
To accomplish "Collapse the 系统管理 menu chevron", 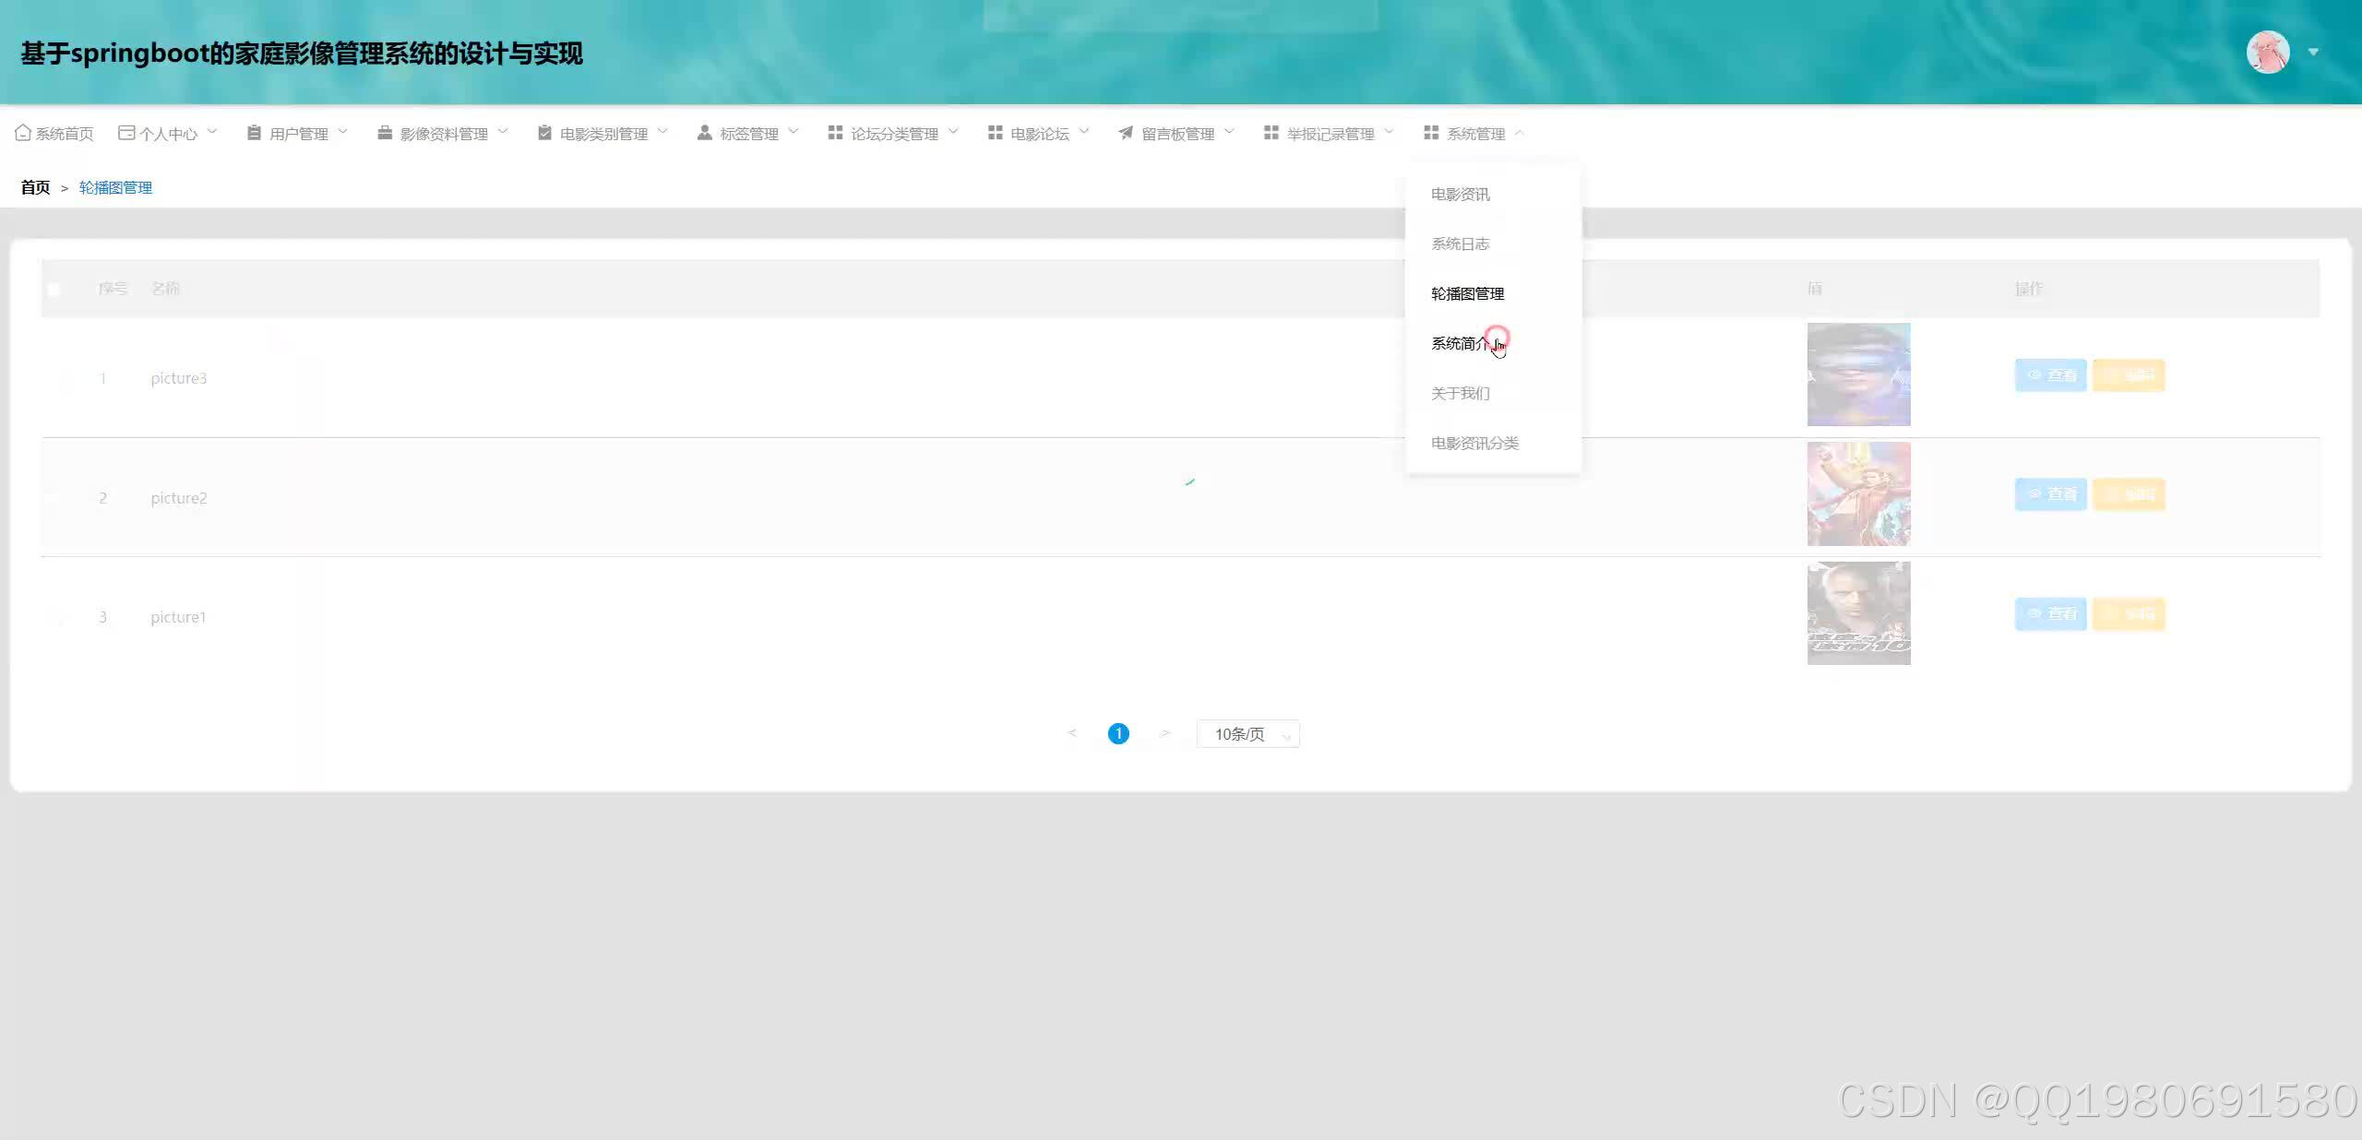I will (1519, 133).
